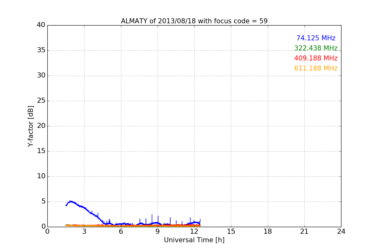
Task: Click the x-axis tick label 18
Action: [x=268, y=232]
